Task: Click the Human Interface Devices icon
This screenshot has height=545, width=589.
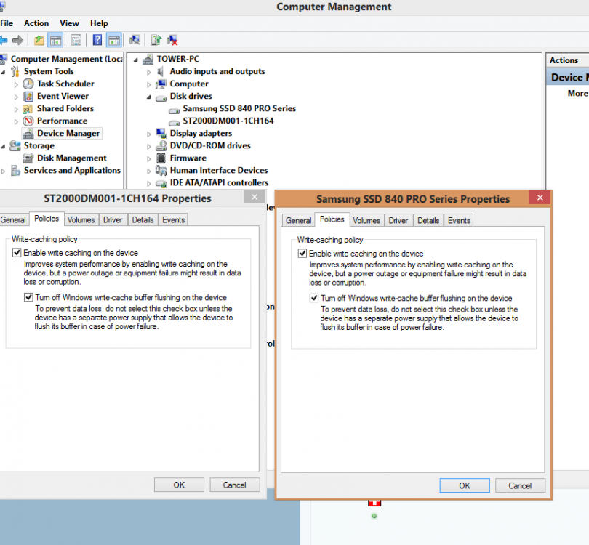Action: click(x=161, y=171)
